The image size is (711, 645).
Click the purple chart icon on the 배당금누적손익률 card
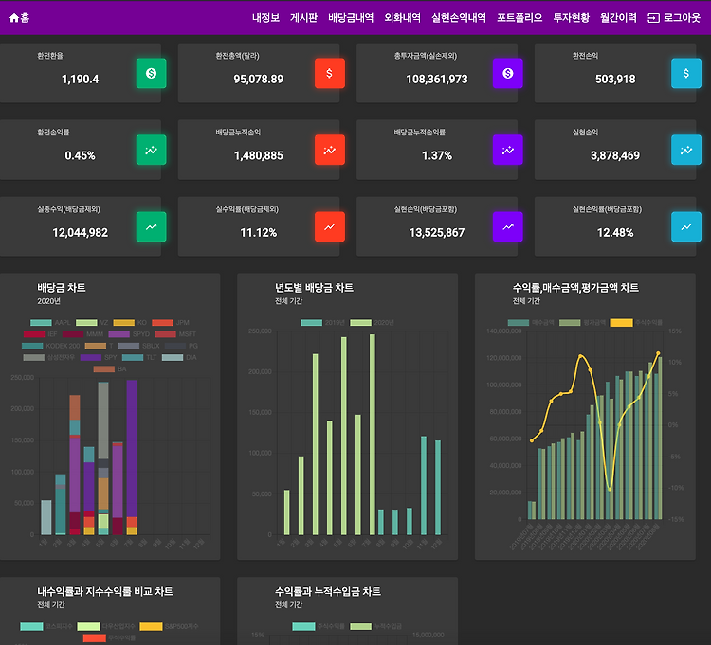508,150
